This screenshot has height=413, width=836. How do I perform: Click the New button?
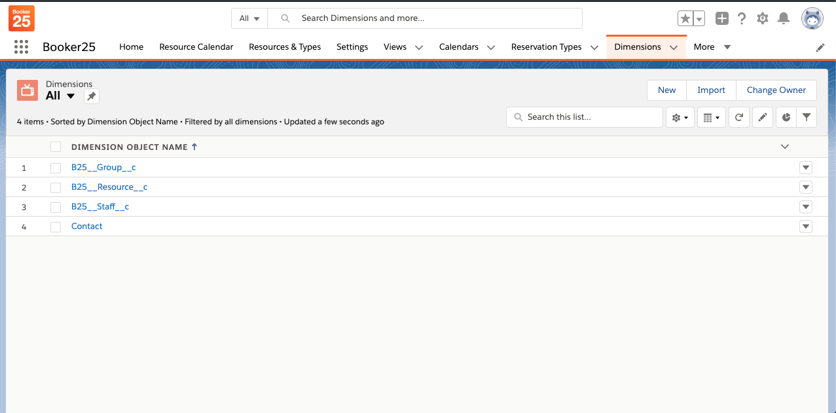pyautogui.click(x=666, y=90)
